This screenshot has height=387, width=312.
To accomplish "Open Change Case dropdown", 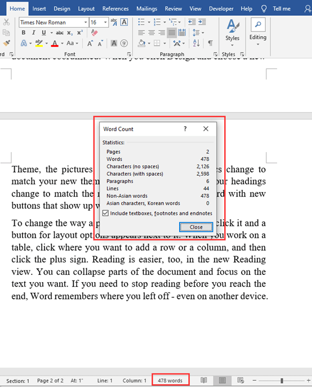I will pyautogui.click(x=72, y=43).
